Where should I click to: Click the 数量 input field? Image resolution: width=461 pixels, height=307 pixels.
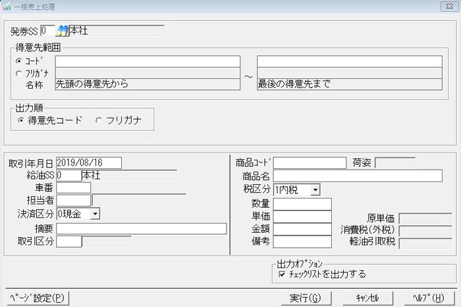pos(302,204)
